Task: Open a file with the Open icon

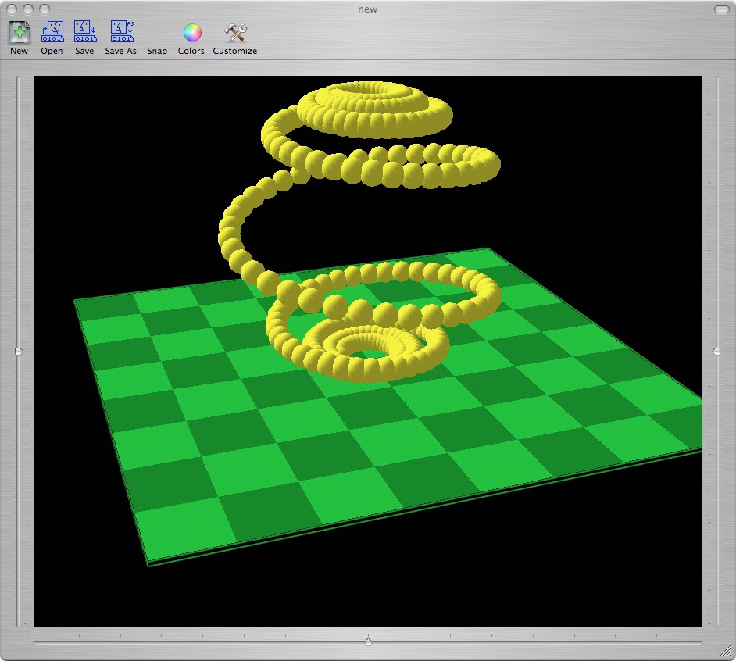Action: (52, 32)
